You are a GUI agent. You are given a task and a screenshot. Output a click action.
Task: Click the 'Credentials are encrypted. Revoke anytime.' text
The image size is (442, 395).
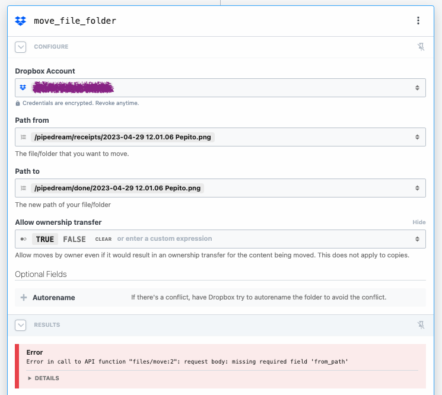(x=81, y=103)
